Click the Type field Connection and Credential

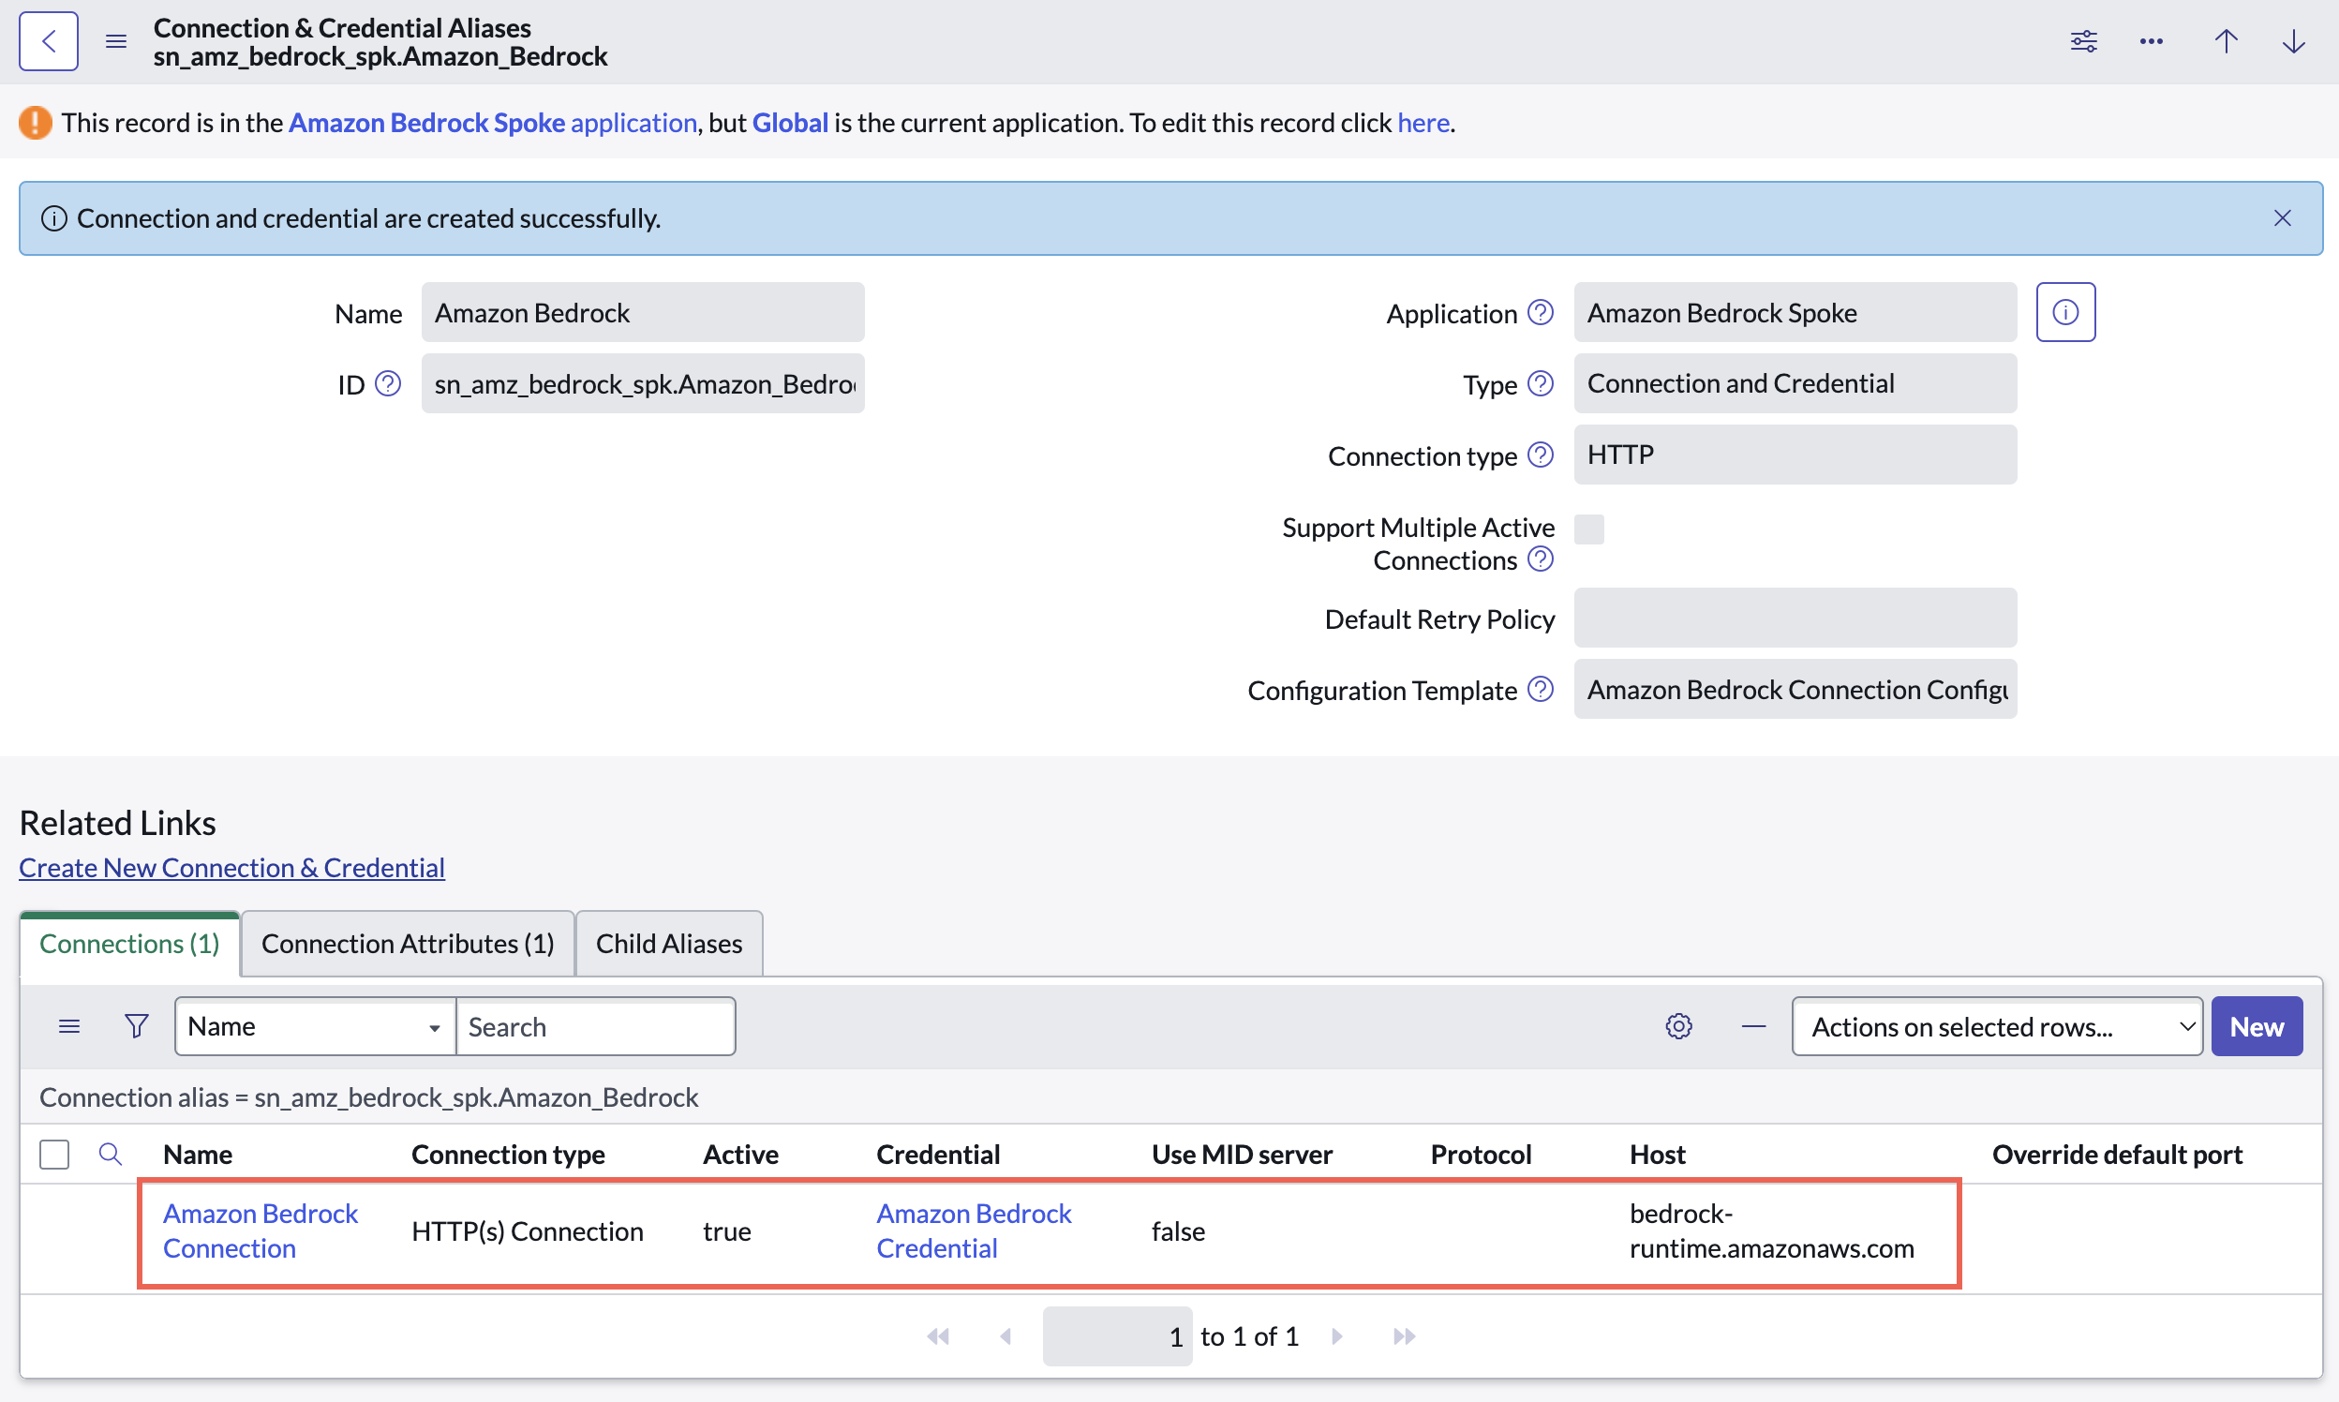1795,383
